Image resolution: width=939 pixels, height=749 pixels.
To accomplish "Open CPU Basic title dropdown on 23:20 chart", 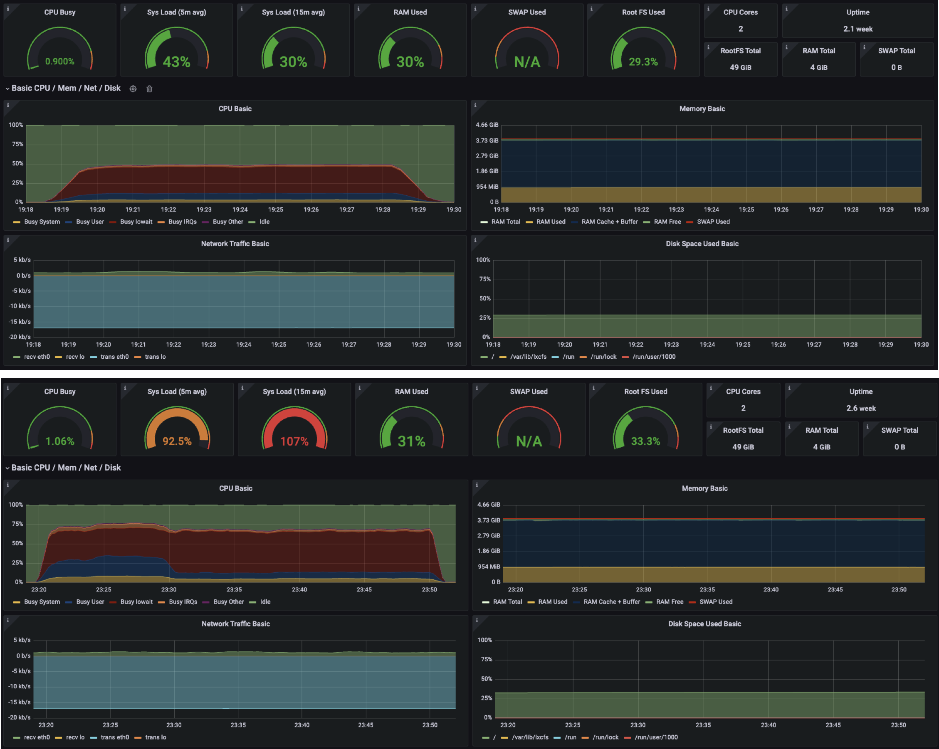I will 236,488.
